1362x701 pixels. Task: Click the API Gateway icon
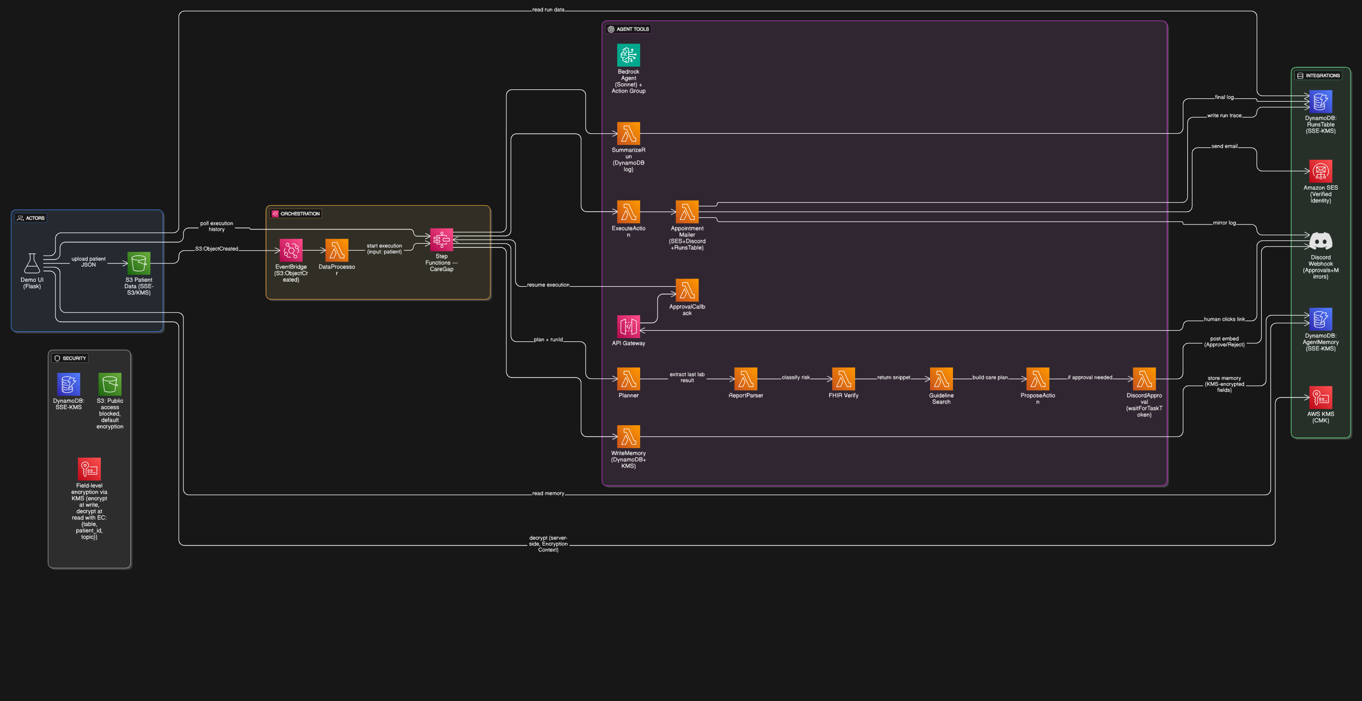pyautogui.click(x=628, y=327)
